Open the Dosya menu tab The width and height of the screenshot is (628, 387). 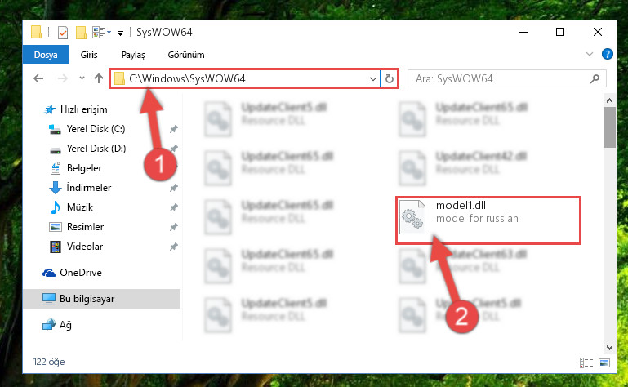coord(46,55)
